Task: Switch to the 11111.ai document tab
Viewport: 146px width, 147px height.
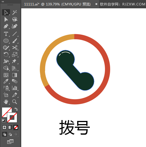Action: click(57, 4)
